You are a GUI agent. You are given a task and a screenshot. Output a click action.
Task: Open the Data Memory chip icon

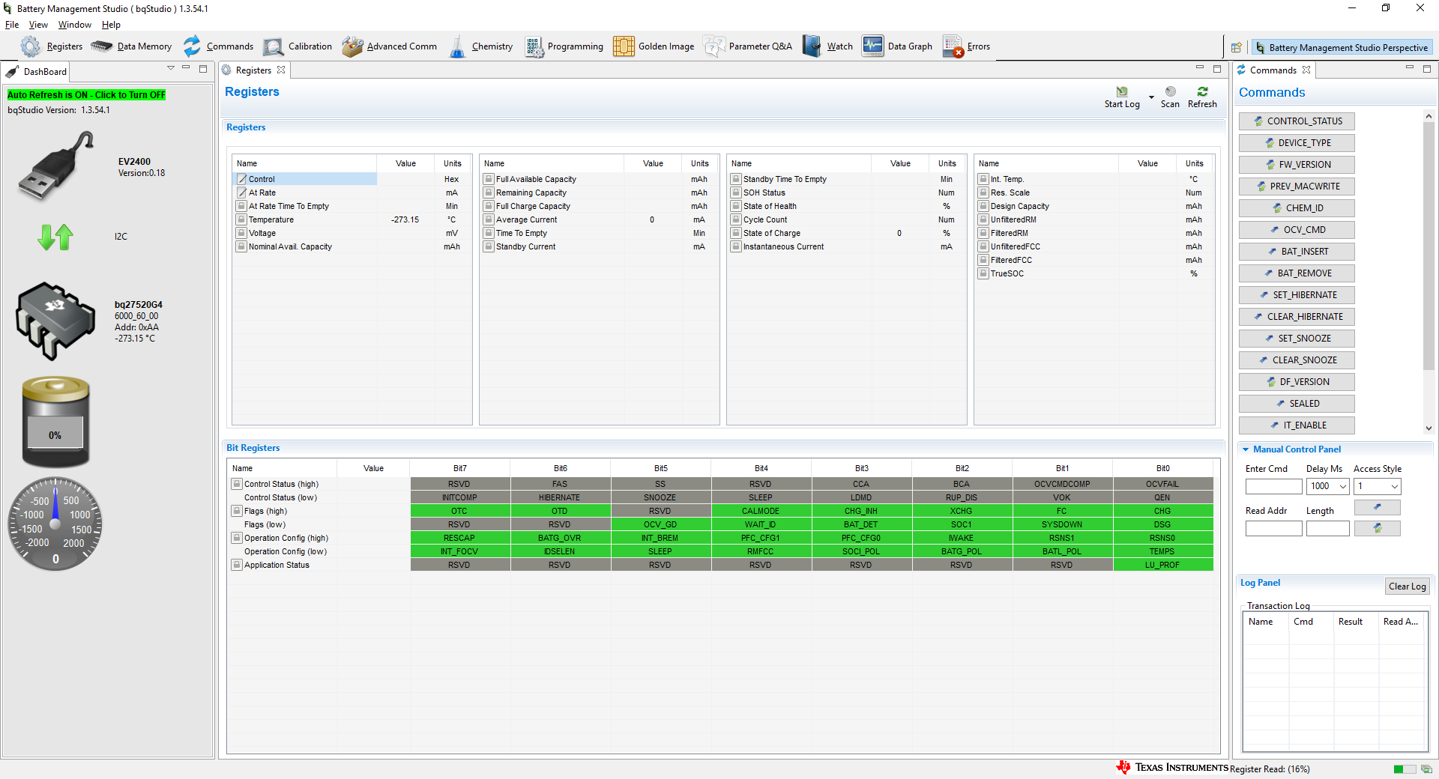point(102,46)
